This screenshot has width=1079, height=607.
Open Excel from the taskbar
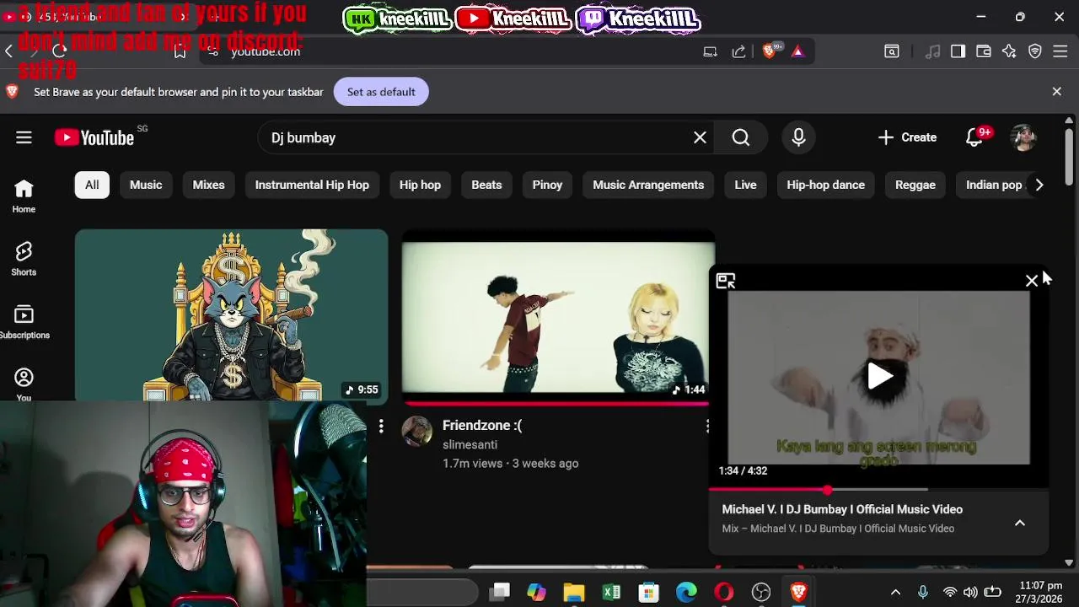(611, 593)
